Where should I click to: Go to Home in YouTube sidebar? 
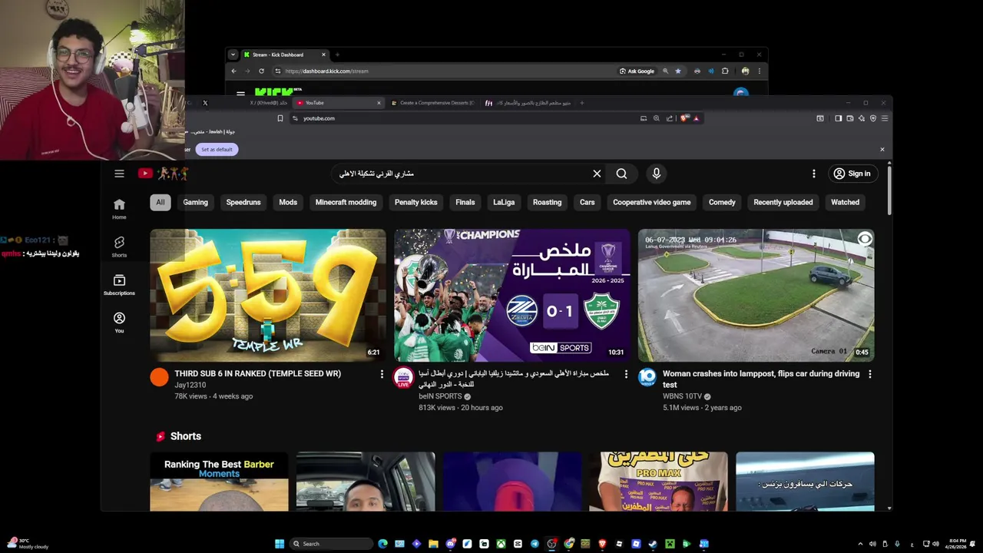tap(119, 209)
